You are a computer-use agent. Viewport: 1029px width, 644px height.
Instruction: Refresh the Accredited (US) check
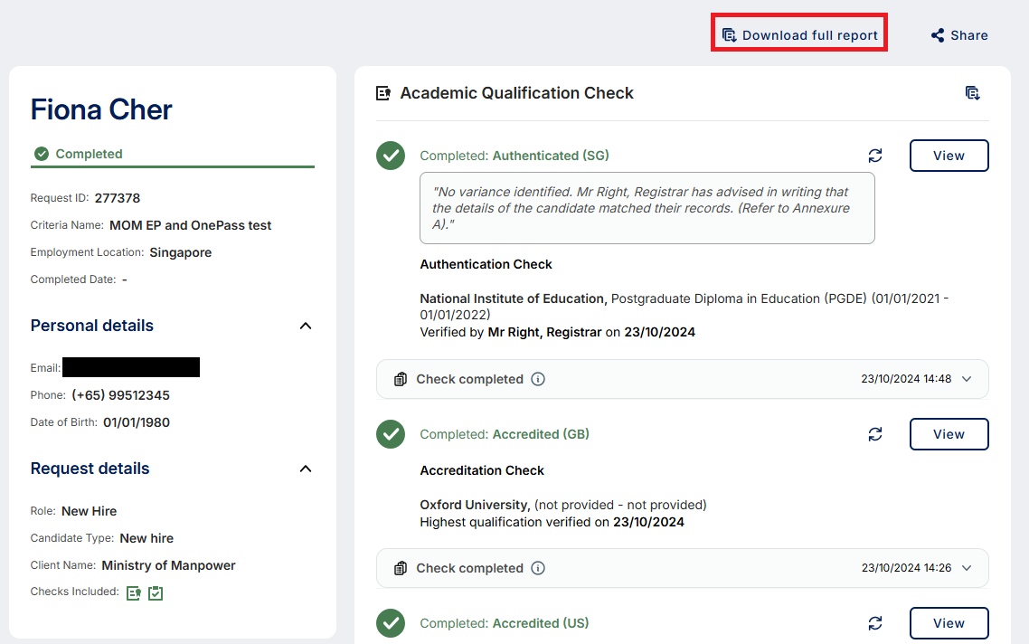(874, 623)
